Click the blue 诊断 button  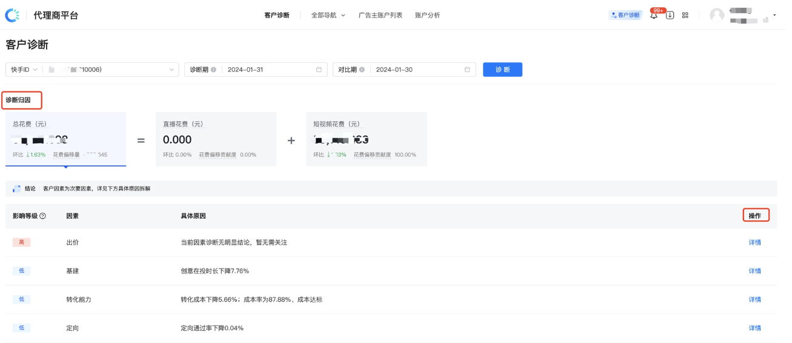[x=502, y=70]
